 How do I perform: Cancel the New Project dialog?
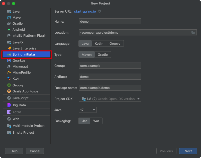(35, 151)
